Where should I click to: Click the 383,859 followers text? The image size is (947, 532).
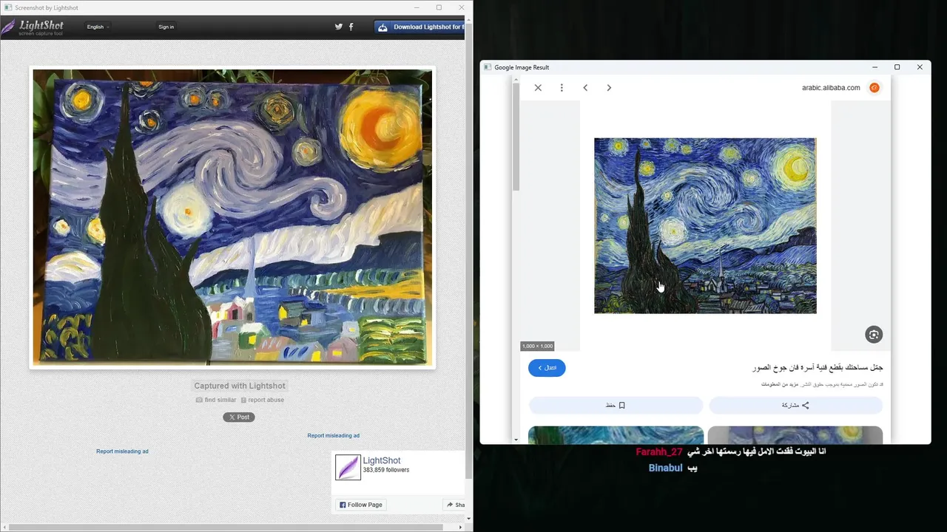[x=386, y=470]
